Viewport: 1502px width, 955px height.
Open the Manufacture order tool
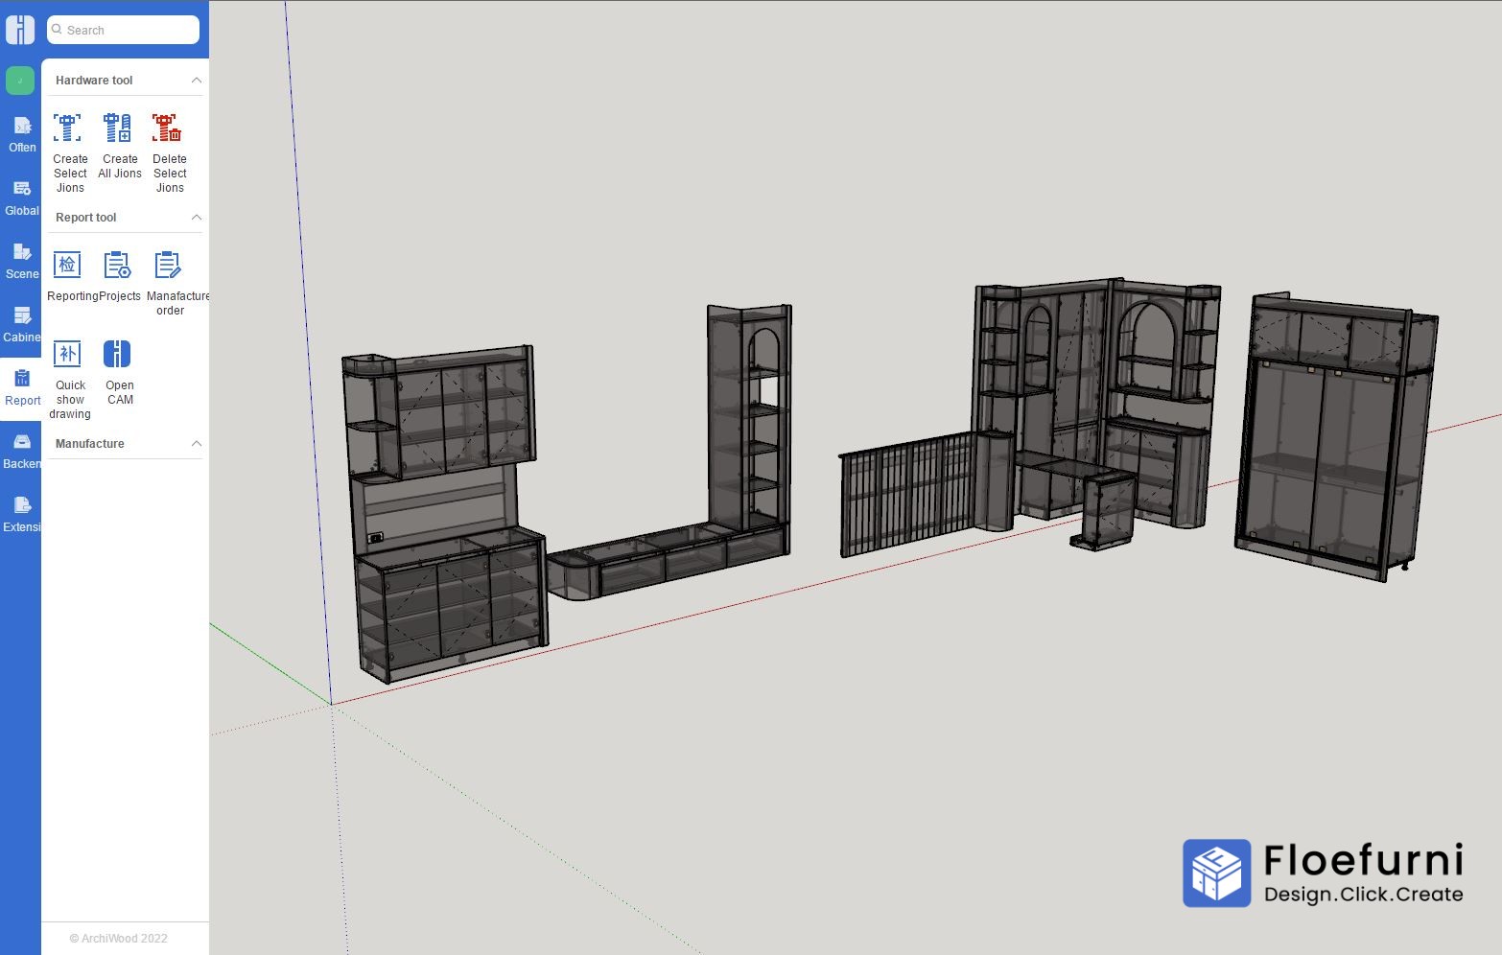(168, 266)
